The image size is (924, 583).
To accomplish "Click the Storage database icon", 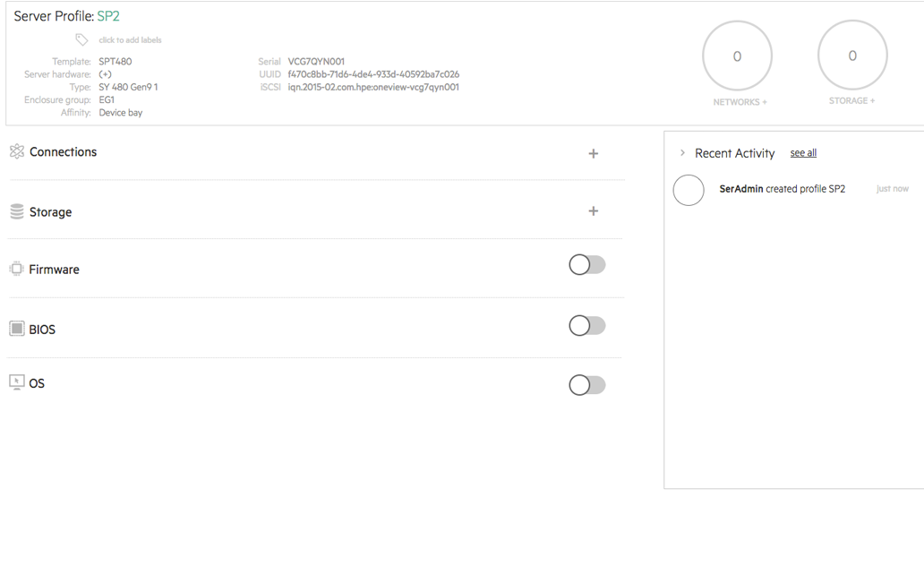I will click(16, 212).
